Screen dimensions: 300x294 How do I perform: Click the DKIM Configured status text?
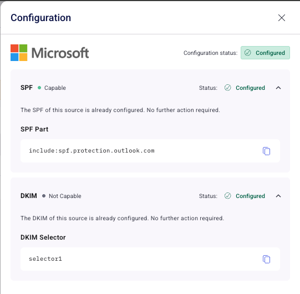[250, 196]
